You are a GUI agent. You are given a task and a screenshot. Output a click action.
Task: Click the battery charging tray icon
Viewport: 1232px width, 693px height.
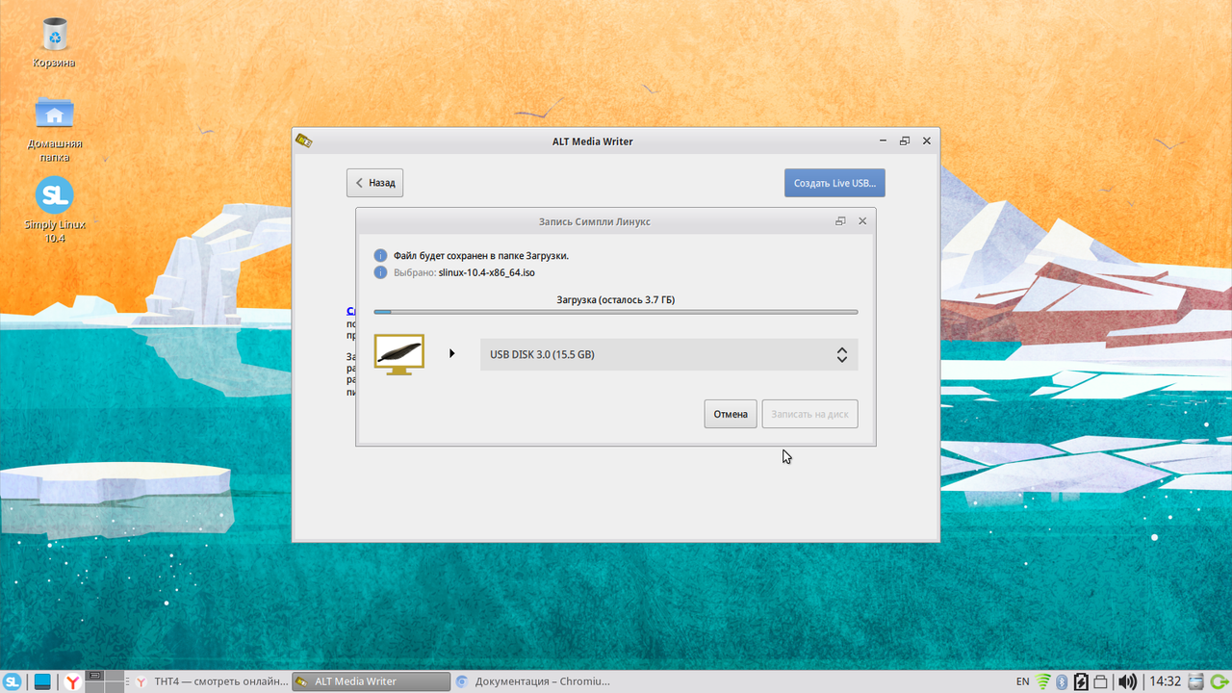click(1082, 681)
